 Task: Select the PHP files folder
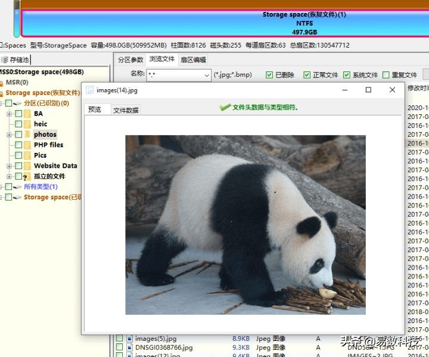point(48,145)
